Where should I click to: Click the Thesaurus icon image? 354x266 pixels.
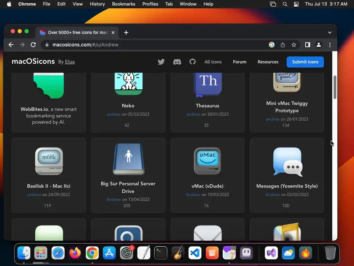tap(208, 85)
